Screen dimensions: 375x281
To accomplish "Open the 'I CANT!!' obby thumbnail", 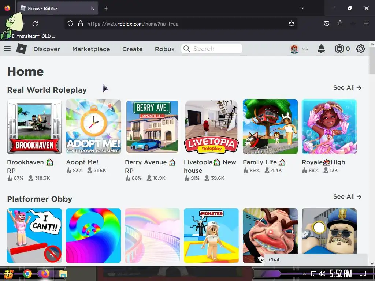I will [x=34, y=236].
